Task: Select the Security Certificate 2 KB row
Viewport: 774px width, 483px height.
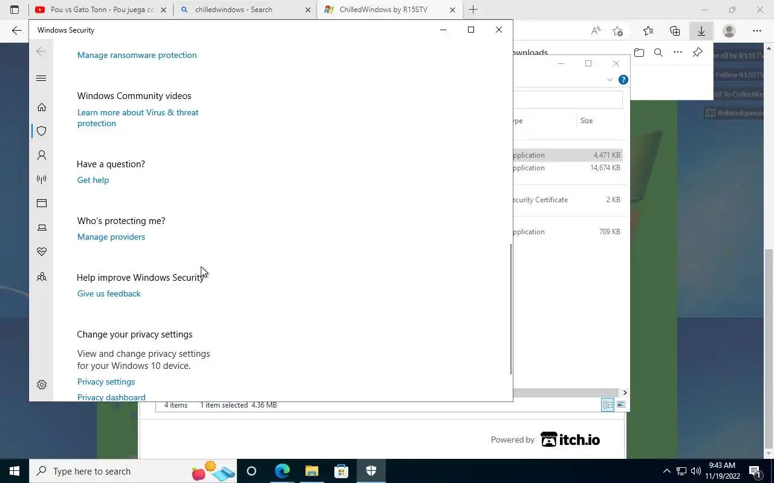Action: coord(568,200)
